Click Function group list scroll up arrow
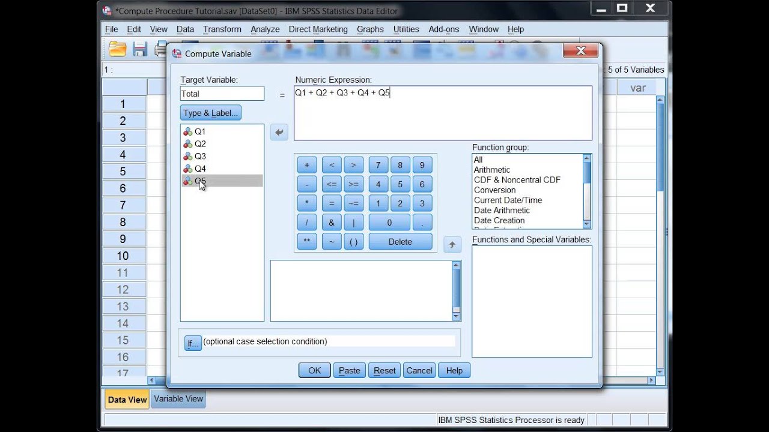 (587, 158)
